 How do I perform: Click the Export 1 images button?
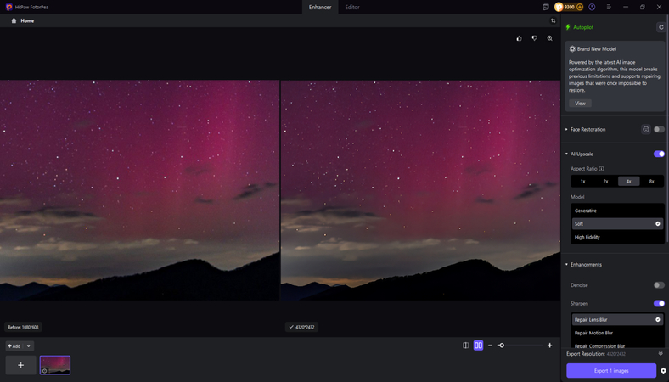coord(611,370)
